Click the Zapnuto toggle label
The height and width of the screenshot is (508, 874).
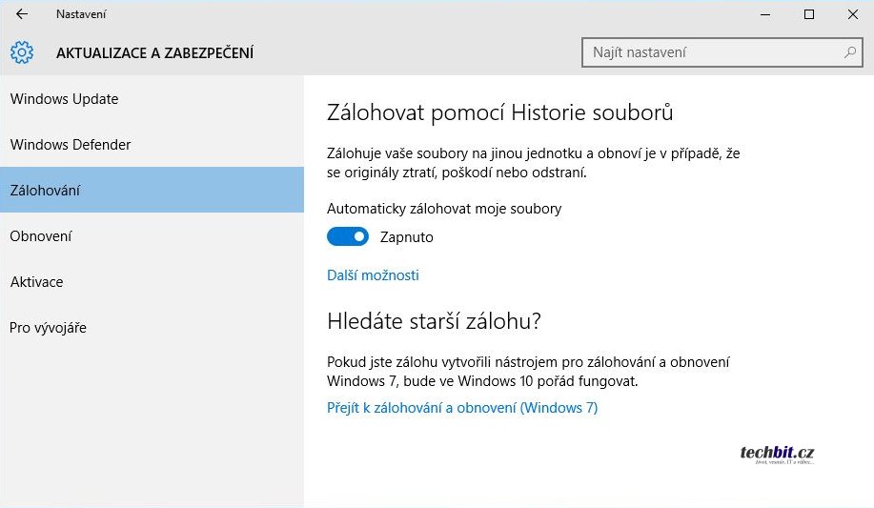pyautogui.click(x=407, y=237)
